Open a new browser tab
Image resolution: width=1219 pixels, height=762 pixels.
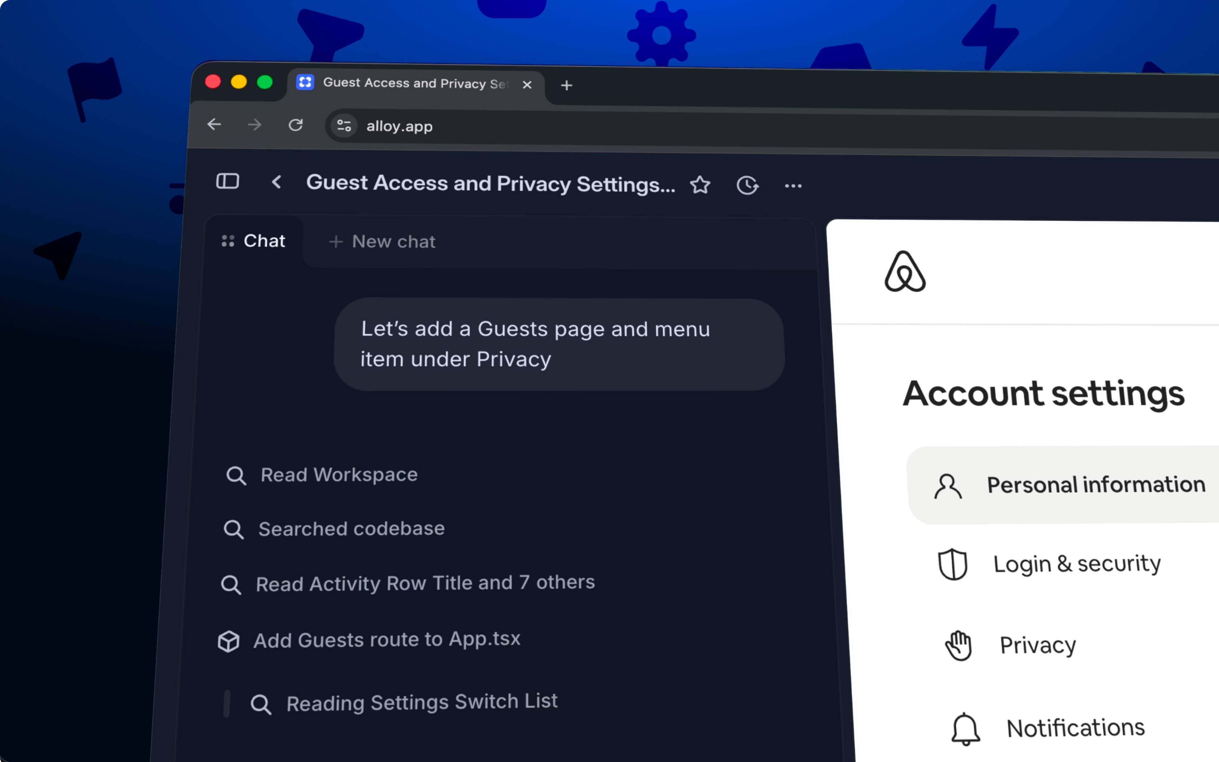[x=566, y=86]
